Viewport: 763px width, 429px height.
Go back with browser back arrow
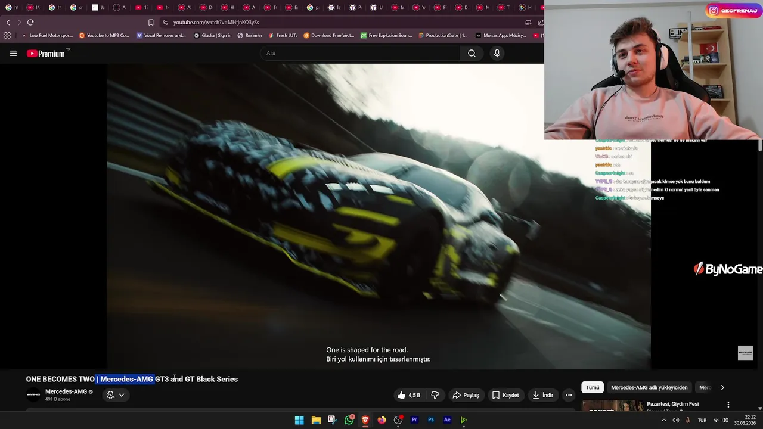pos(8,22)
